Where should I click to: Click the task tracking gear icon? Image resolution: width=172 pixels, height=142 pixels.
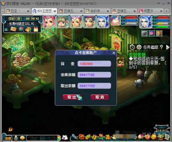pos(139,47)
